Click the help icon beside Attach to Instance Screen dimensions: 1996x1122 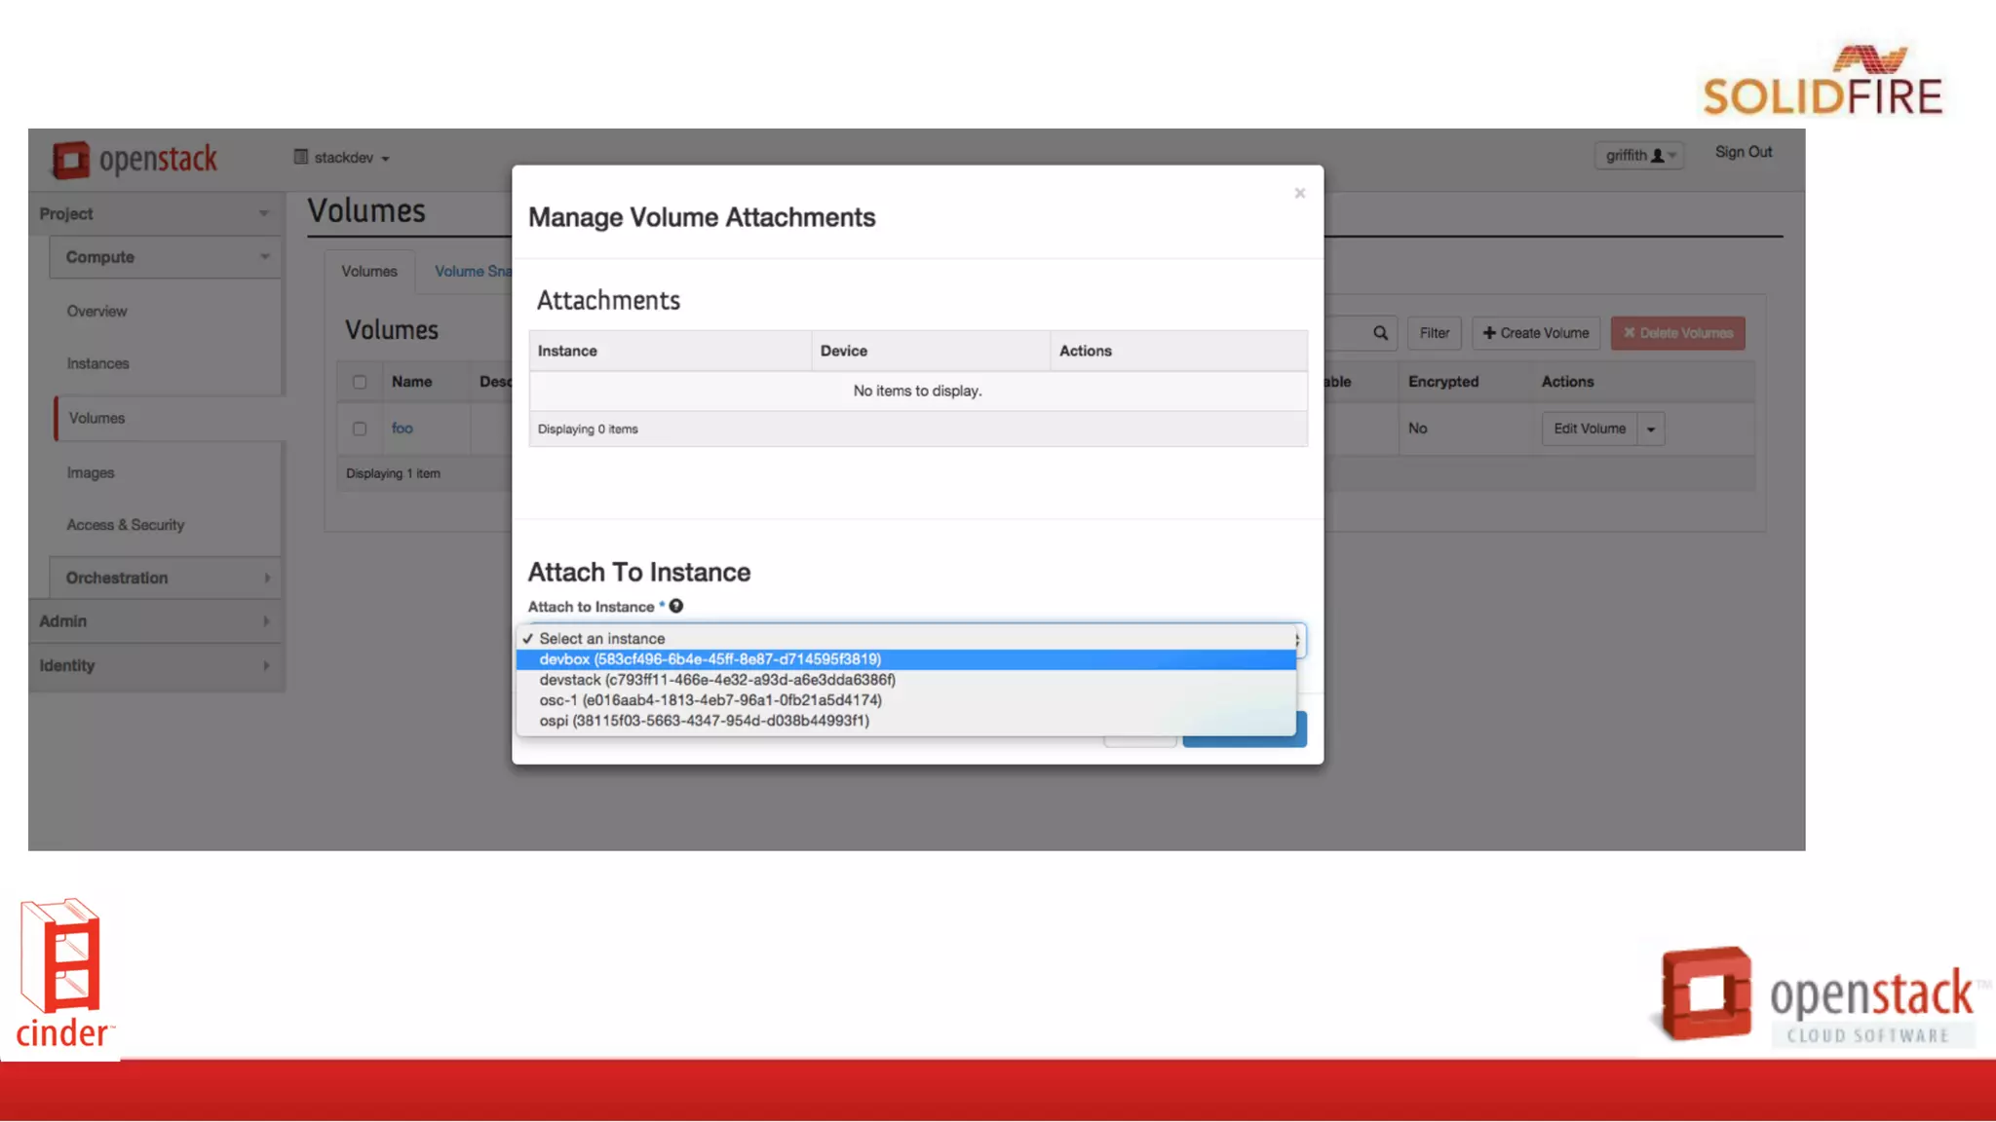point(676,606)
